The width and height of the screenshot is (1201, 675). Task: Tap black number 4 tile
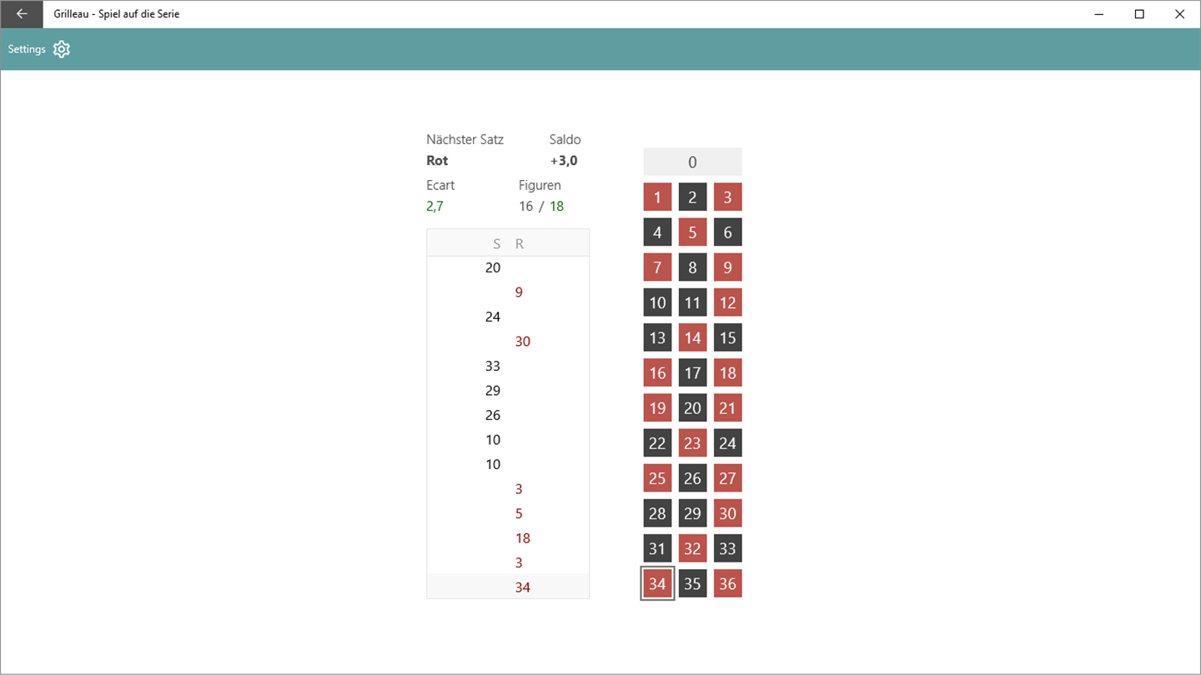657,232
